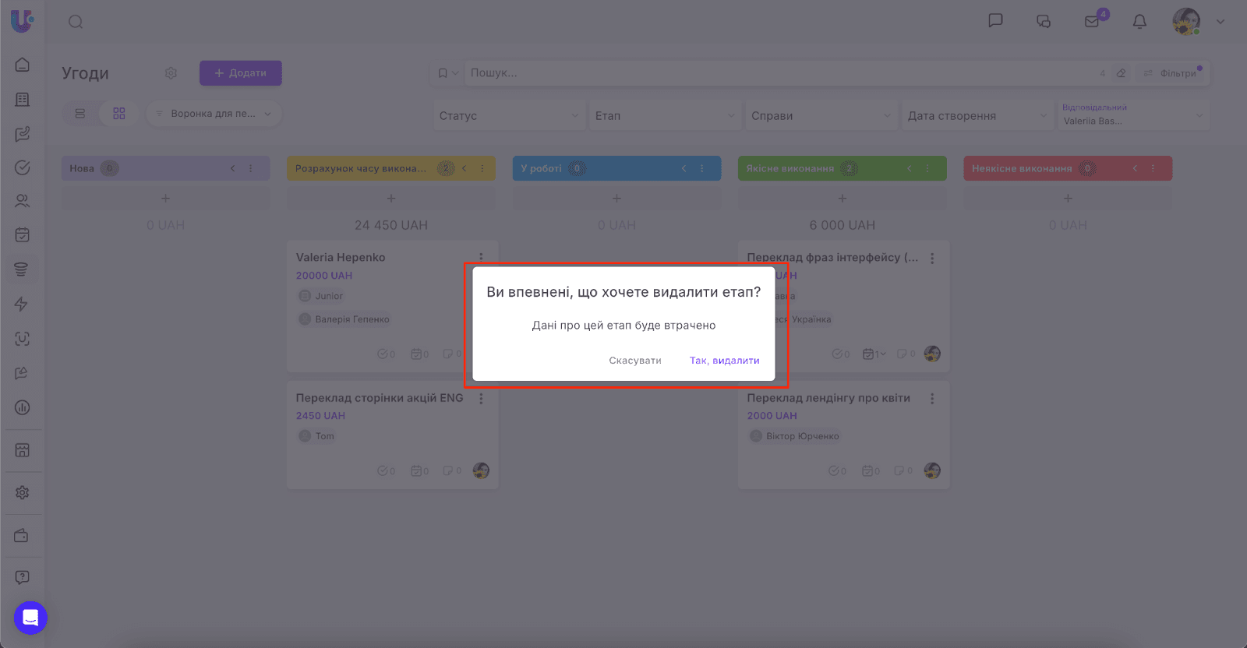1247x648 pixels.
Task: Open three-dot menu of 'У роботі' stage
Action: click(x=701, y=168)
